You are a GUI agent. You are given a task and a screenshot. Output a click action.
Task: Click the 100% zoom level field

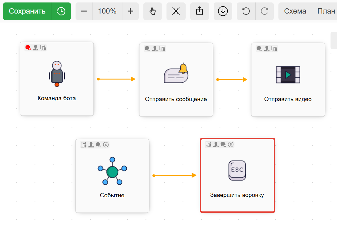[107, 11]
